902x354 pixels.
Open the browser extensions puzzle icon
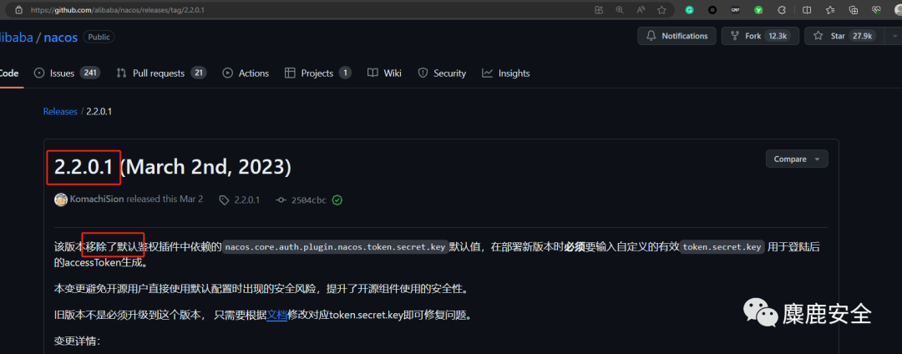(782, 10)
